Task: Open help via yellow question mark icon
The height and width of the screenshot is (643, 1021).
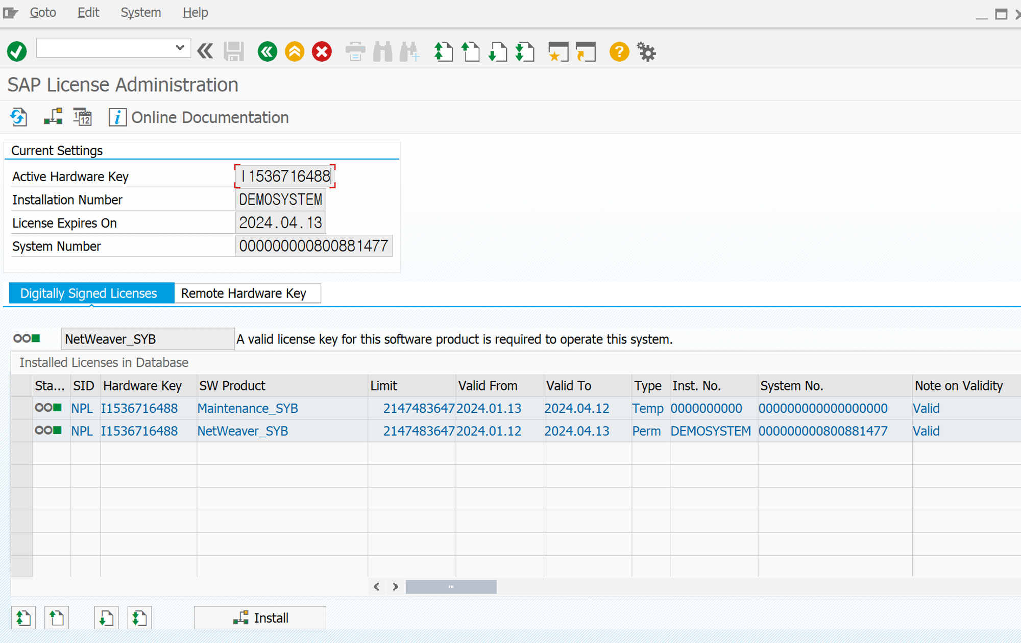Action: tap(619, 52)
